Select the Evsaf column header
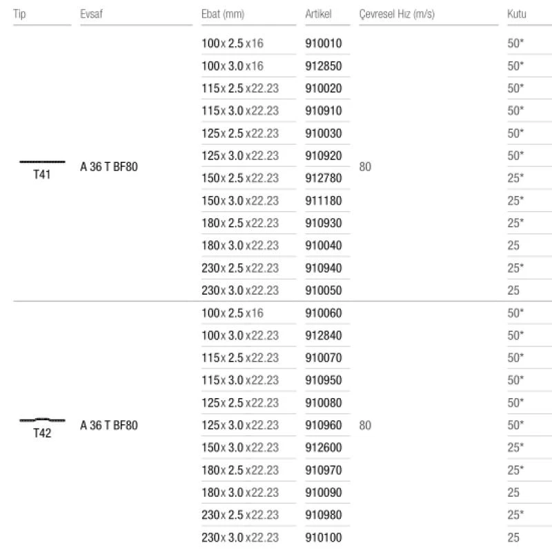The height and width of the screenshot is (552, 552). pos(91,14)
